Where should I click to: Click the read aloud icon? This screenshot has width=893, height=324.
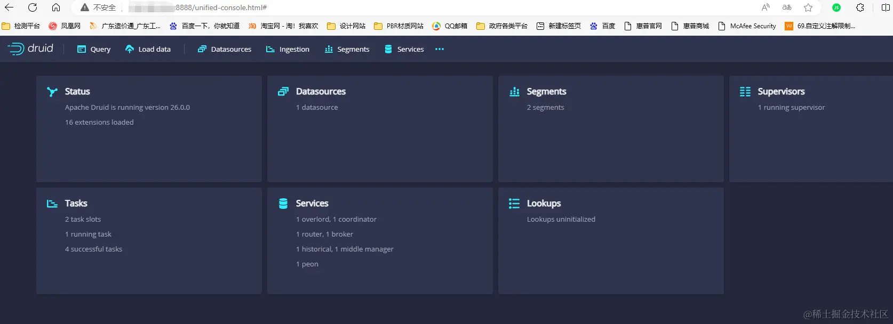coord(766,7)
